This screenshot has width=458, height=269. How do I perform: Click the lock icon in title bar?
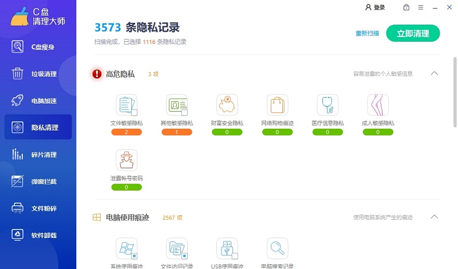coord(406,7)
